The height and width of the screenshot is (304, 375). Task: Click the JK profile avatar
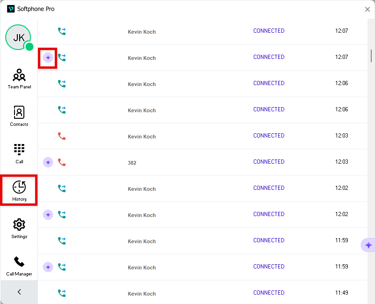click(x=19, y=37)
